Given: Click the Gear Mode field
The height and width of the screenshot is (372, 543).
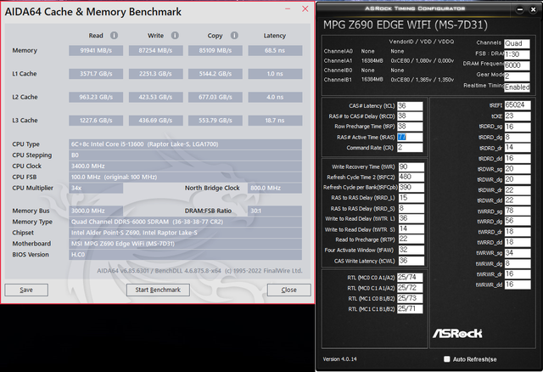Looking at the screenshot, I should 517,76.
